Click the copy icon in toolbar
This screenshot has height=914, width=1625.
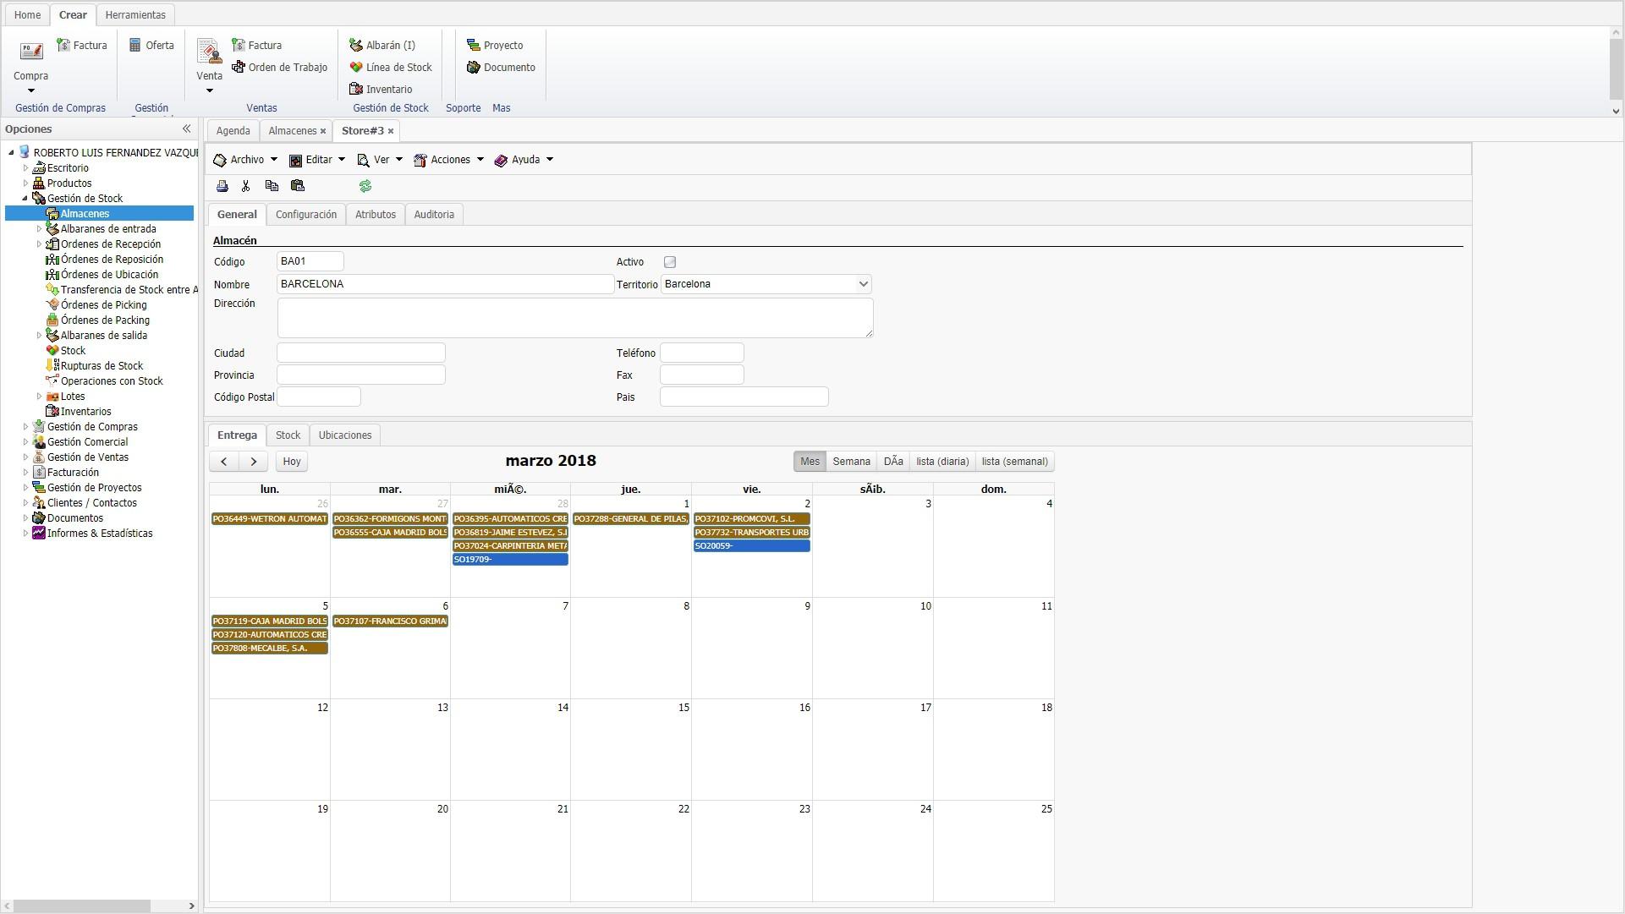pos(272,186)
